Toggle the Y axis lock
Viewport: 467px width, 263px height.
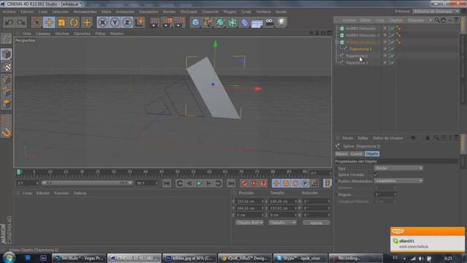pos(115,23)
